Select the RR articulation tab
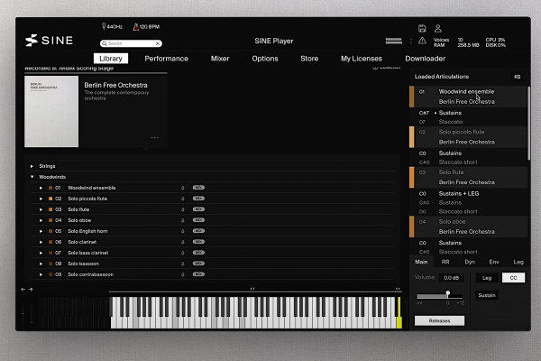Viewport: 541px width, 361px height. click(445, 262)
